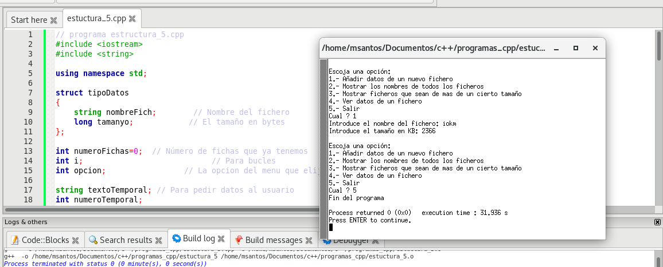Place cursor on 'using namespace std' line
Image resolution: width=663 pixels, height=267 pixels.
[101, 73]
